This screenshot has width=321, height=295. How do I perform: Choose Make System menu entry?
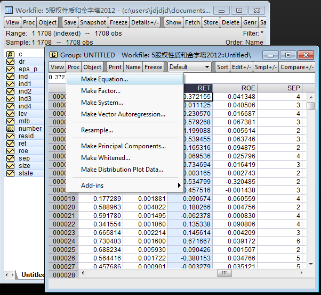coord(125,103)
